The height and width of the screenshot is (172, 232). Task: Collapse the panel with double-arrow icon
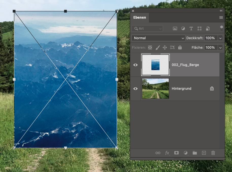pos(221,11)
